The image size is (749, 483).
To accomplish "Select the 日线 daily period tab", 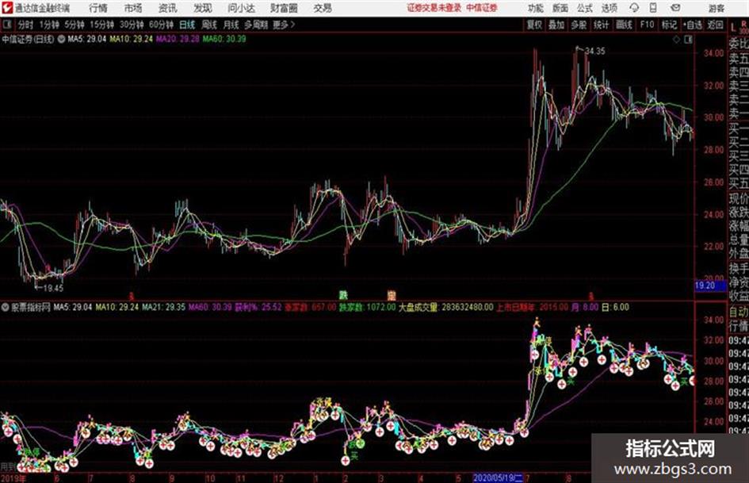I will [x=187, y=25].
